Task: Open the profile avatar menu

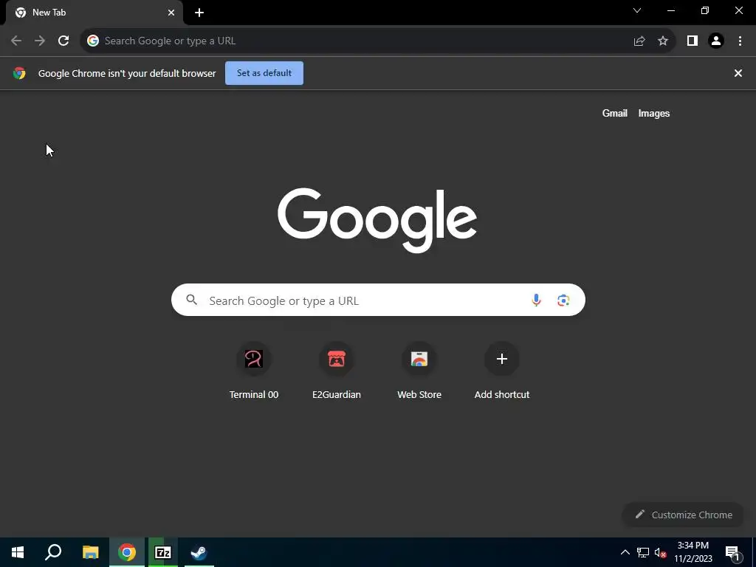Action: 716,41
